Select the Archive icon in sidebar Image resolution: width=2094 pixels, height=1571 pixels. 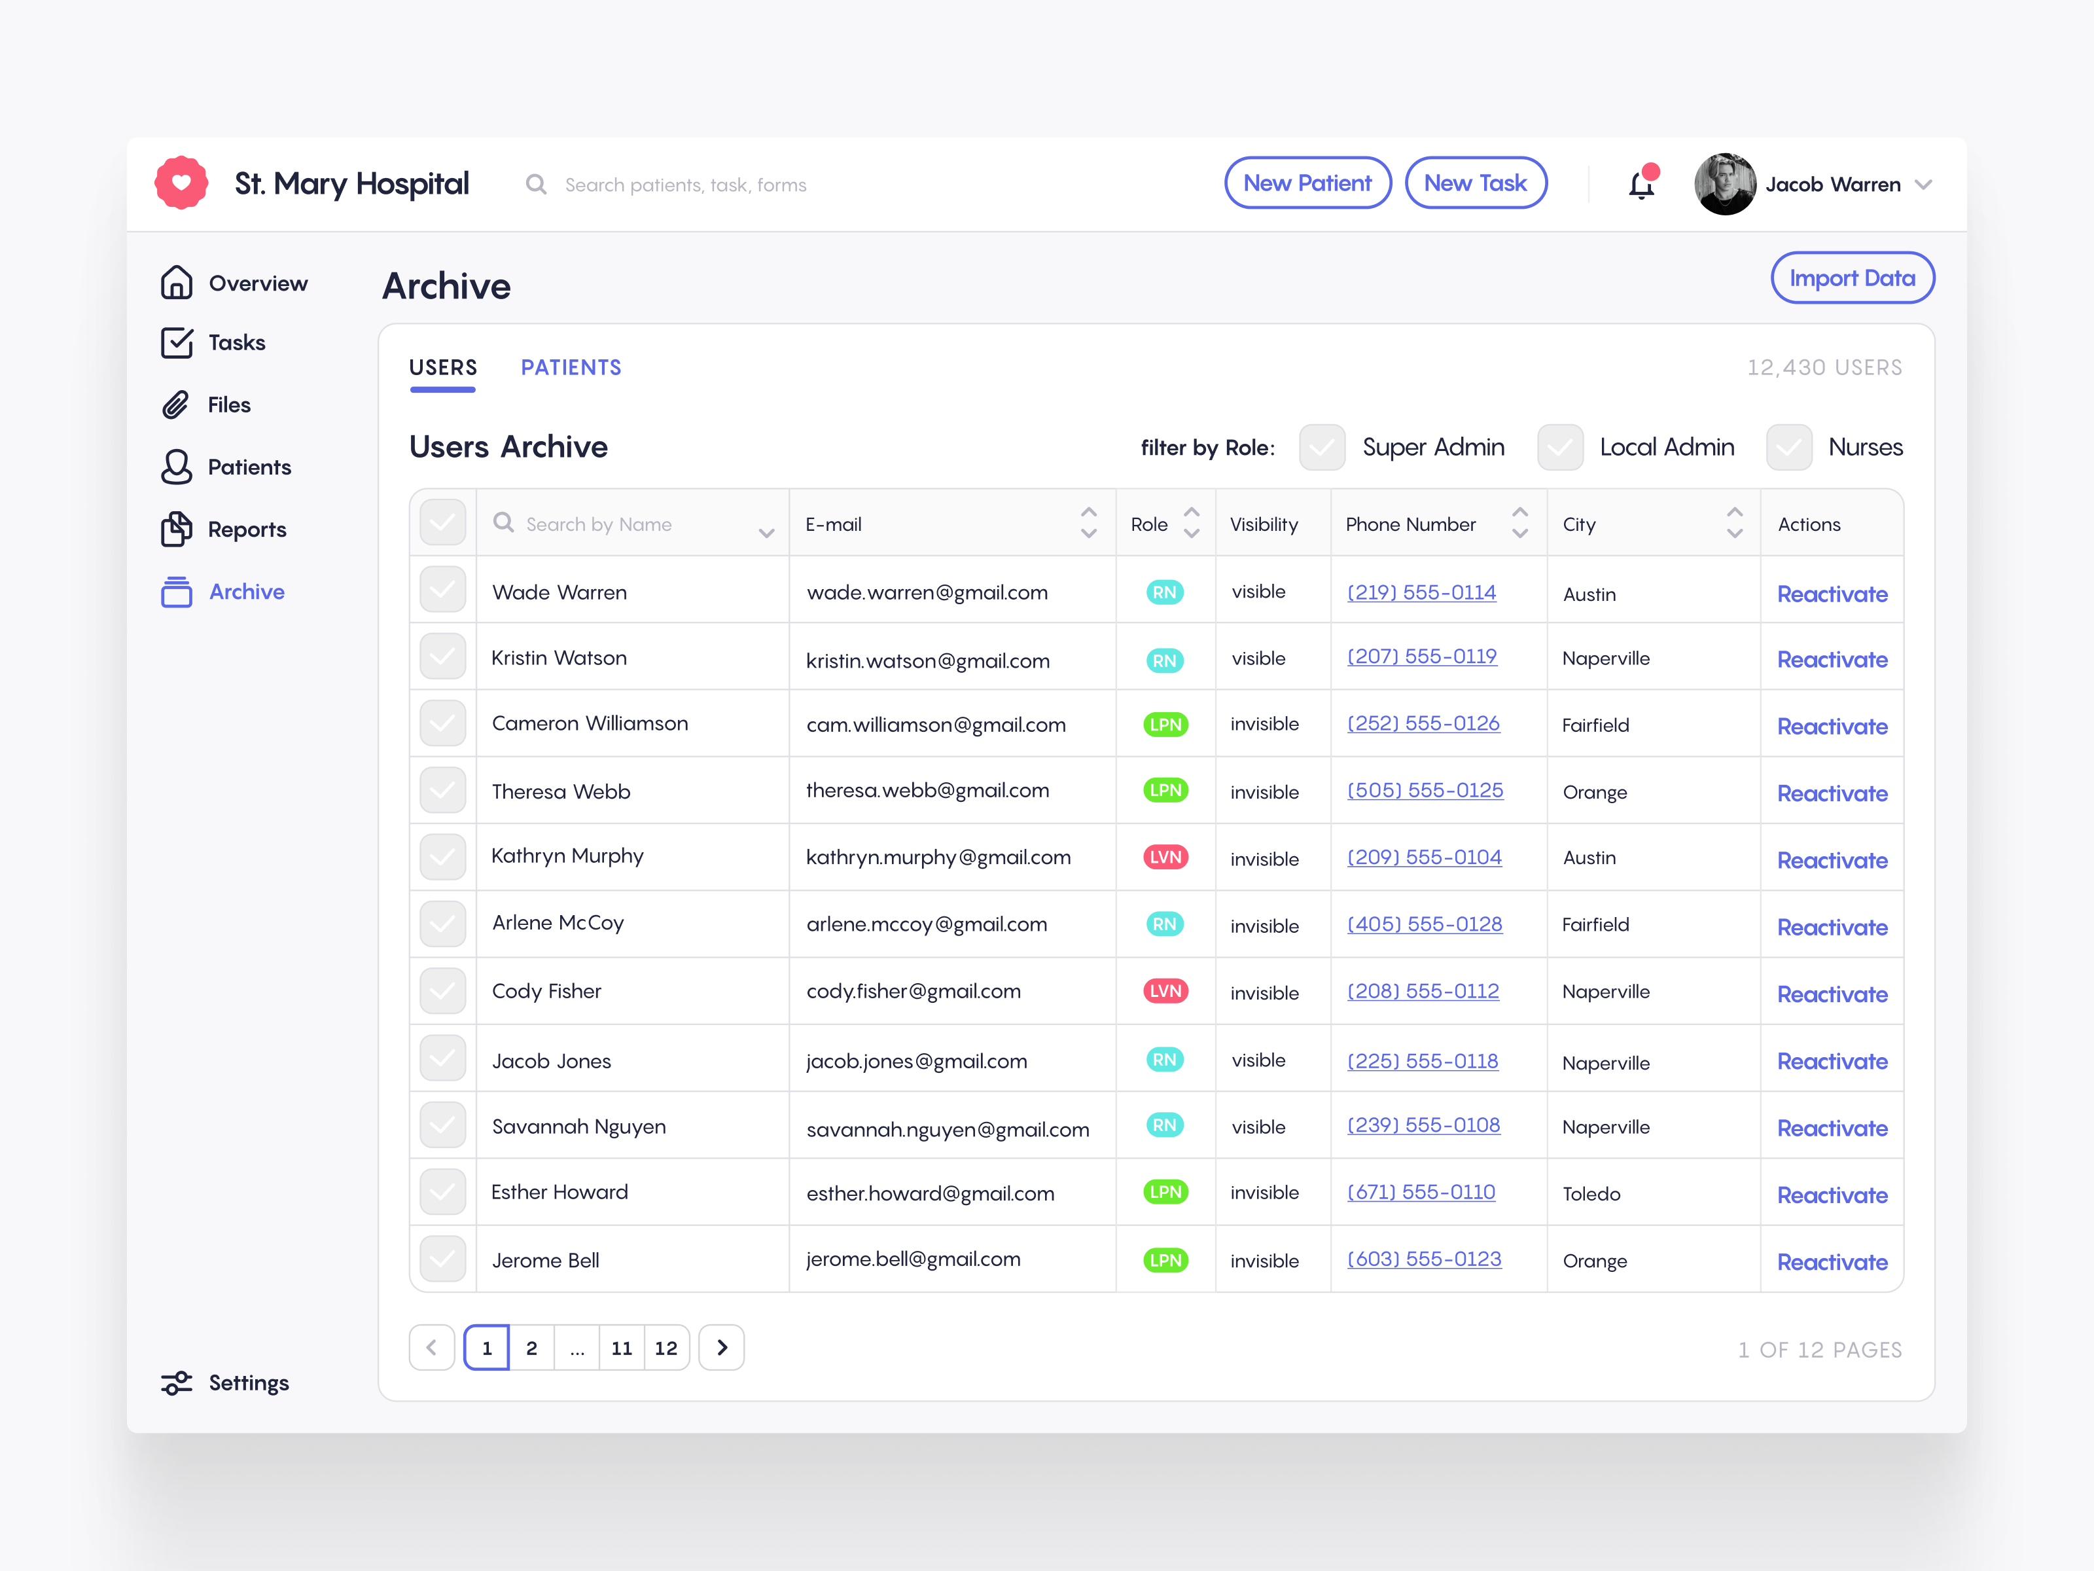coord(178,591)
